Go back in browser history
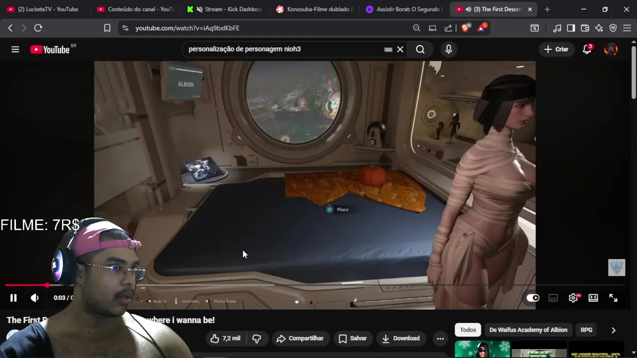Image resolution: width=637 pixels, height=358 pixels. [x=10, y=28]
